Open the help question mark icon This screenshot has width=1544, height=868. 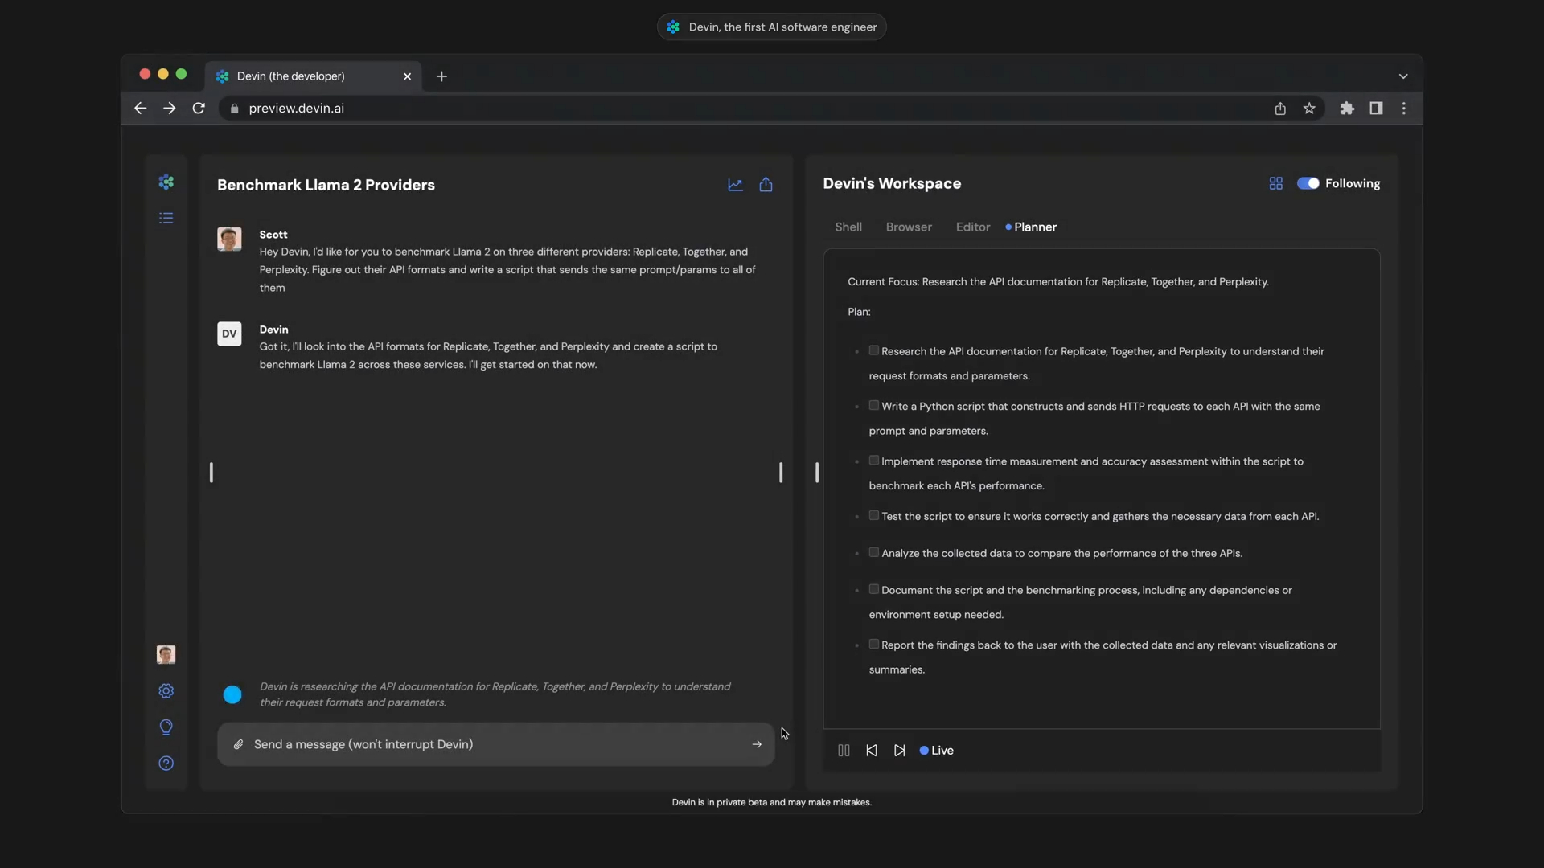tap(166, 764)
